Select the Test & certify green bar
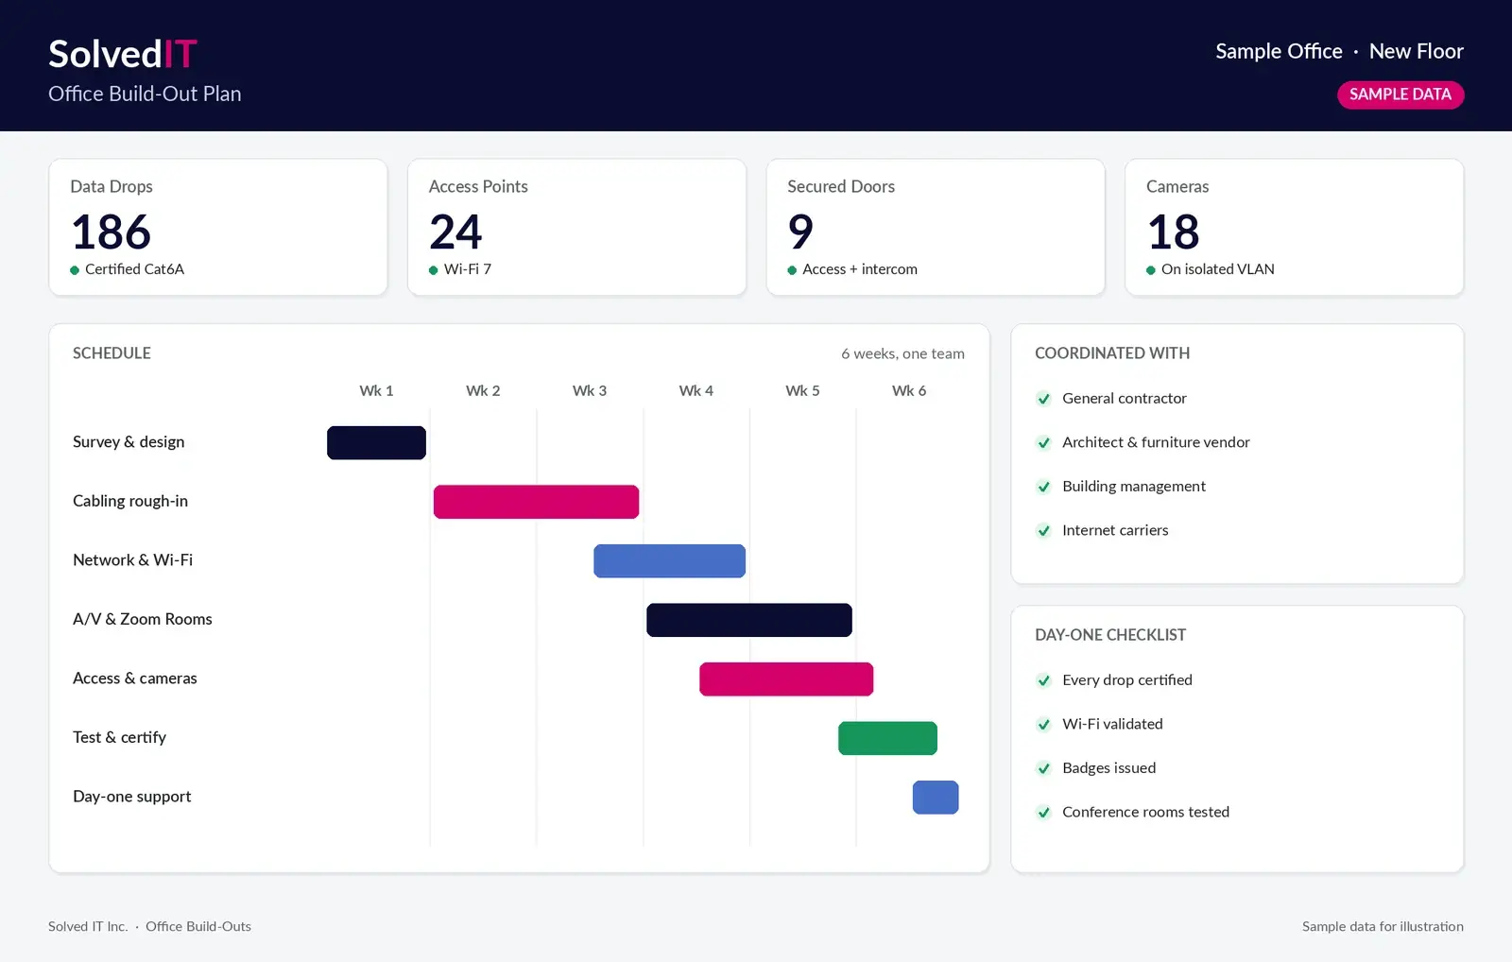 coord(887,738)
